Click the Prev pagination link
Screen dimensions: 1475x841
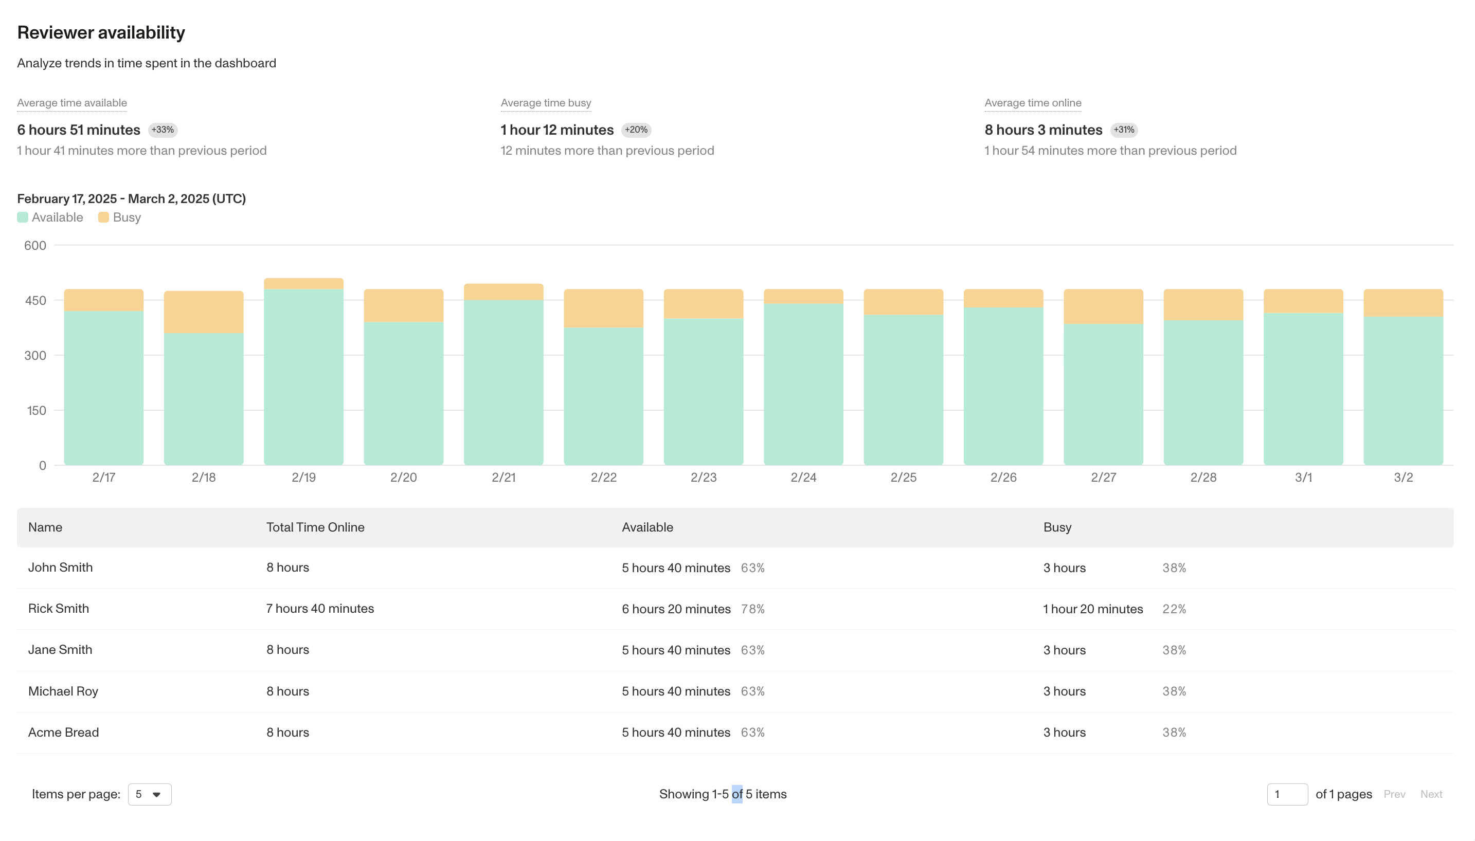1394,794
